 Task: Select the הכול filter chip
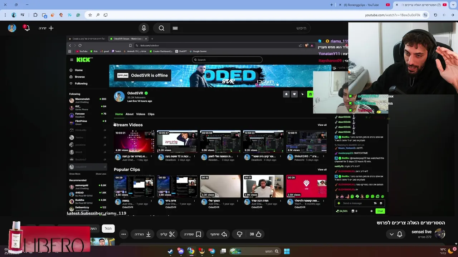108,228
